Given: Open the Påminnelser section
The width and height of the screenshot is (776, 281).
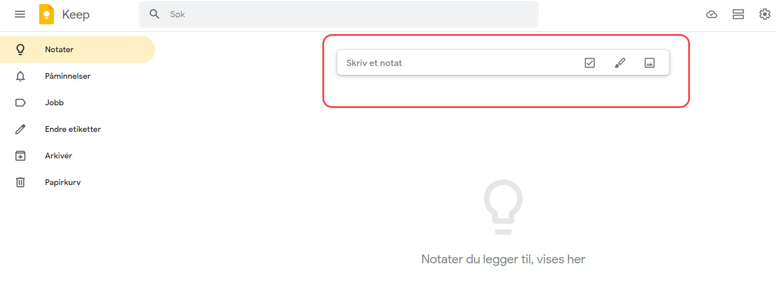Looking at the screenshot, I should click(67, 76).
